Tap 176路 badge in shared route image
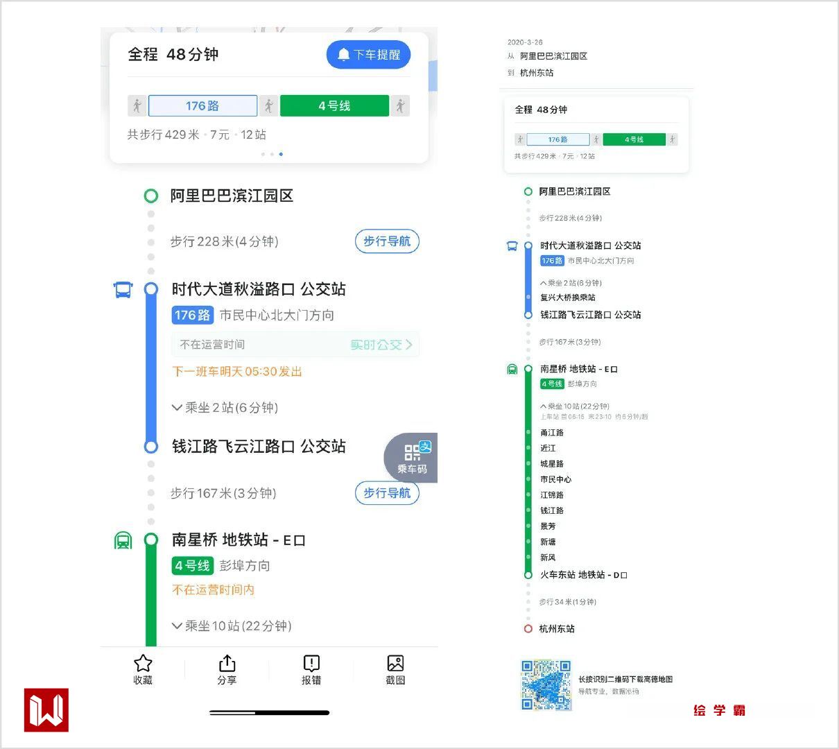839x749 pixels. coord(552,261)
